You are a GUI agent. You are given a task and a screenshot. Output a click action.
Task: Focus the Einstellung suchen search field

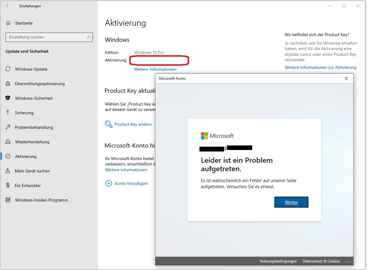point(49,37)
